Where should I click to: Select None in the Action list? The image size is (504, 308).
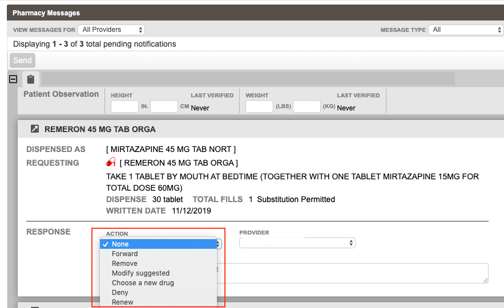coord(120,244)
